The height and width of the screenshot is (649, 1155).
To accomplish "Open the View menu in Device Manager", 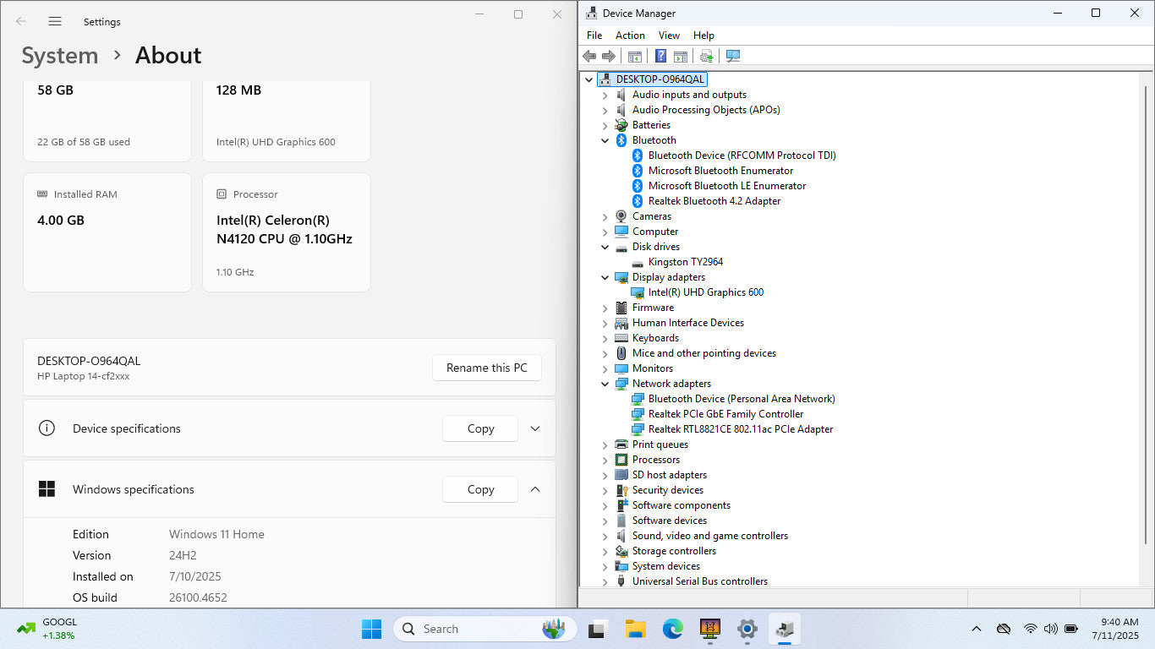I will 669,35.
